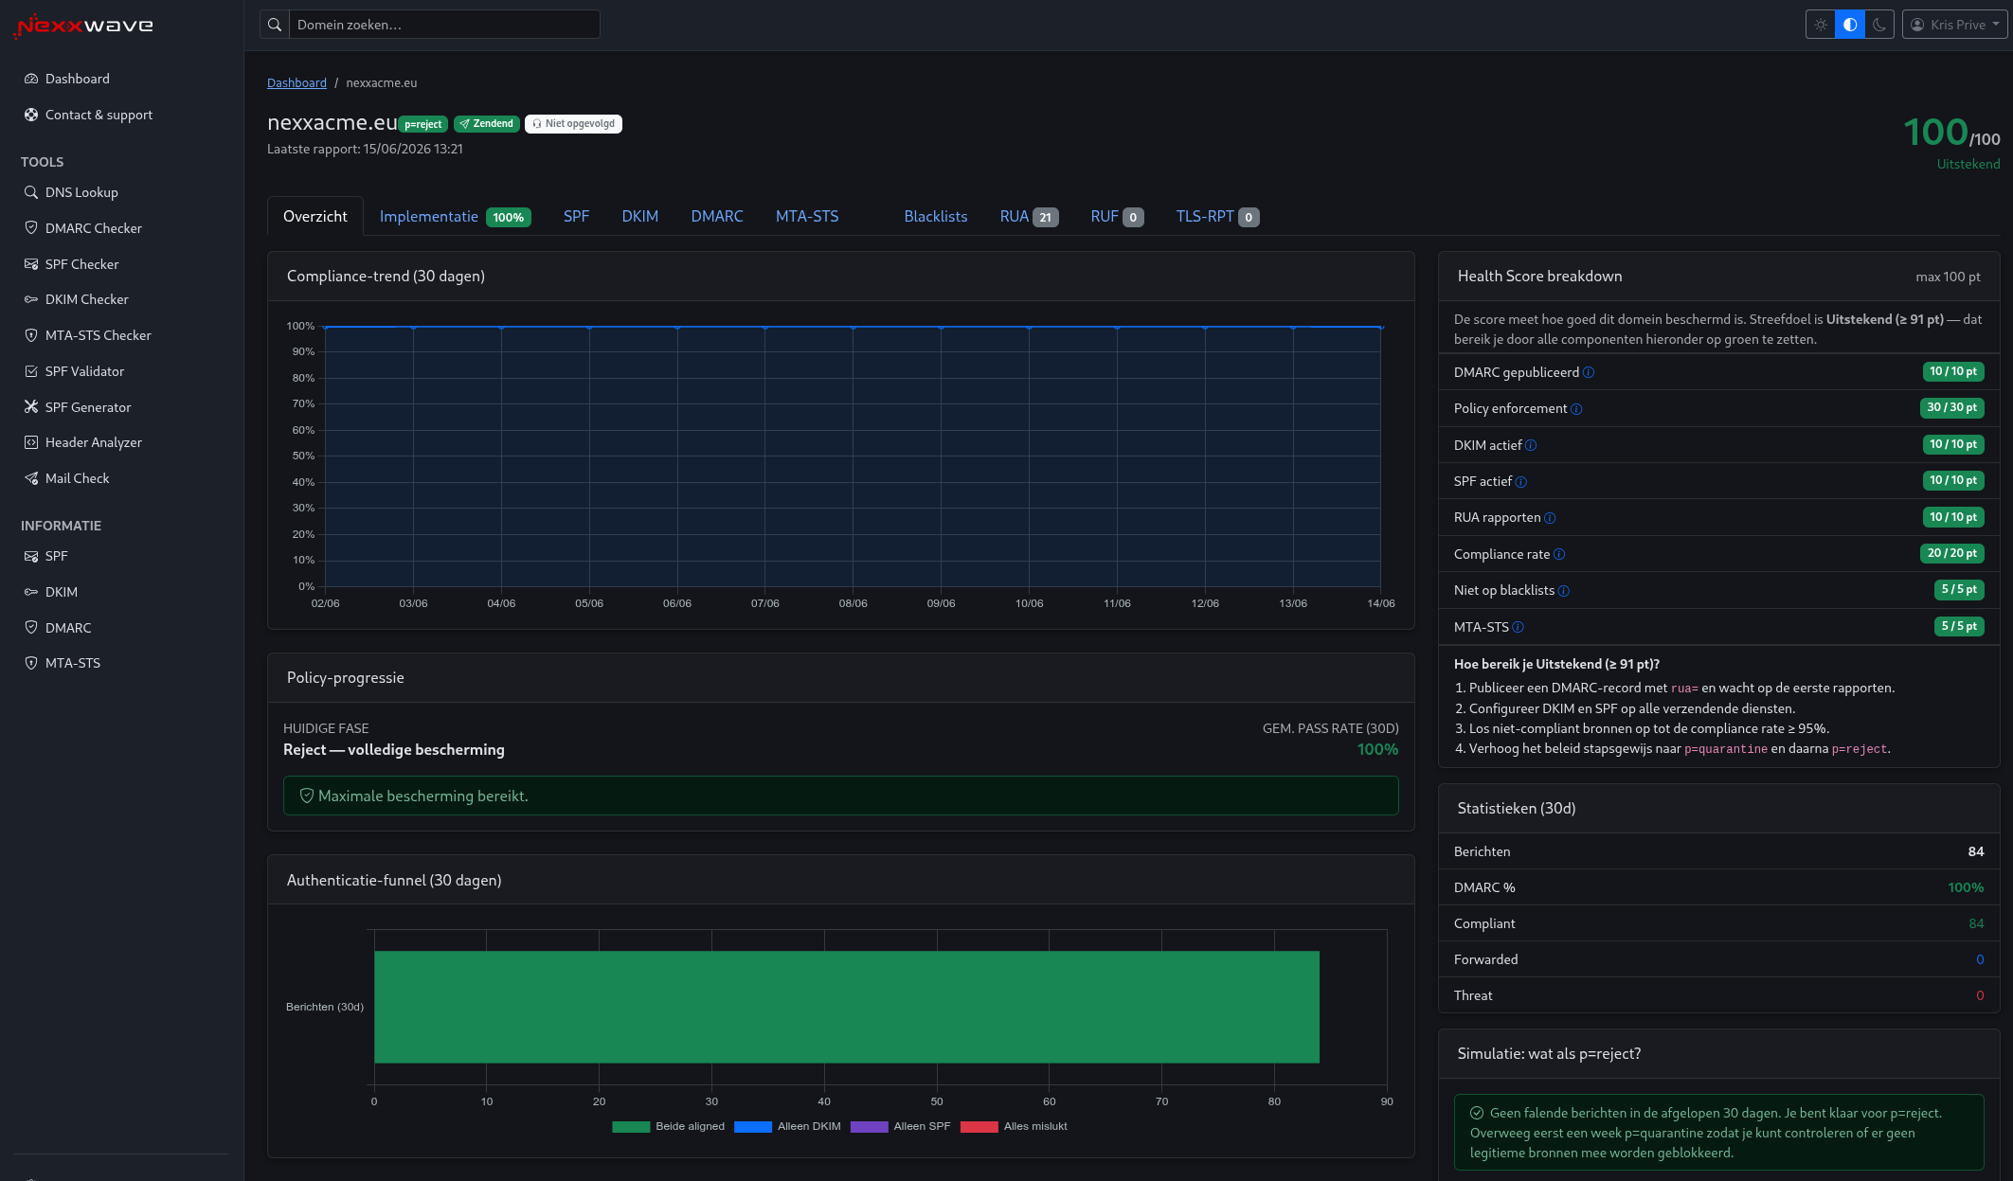
Task: Click the MTA-STS Checker shield icon
Action: (31, 335)
